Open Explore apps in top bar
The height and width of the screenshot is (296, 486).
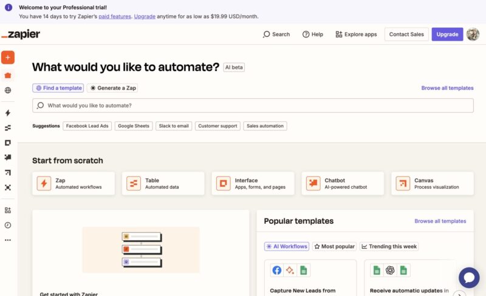click(x=356, y=35)
